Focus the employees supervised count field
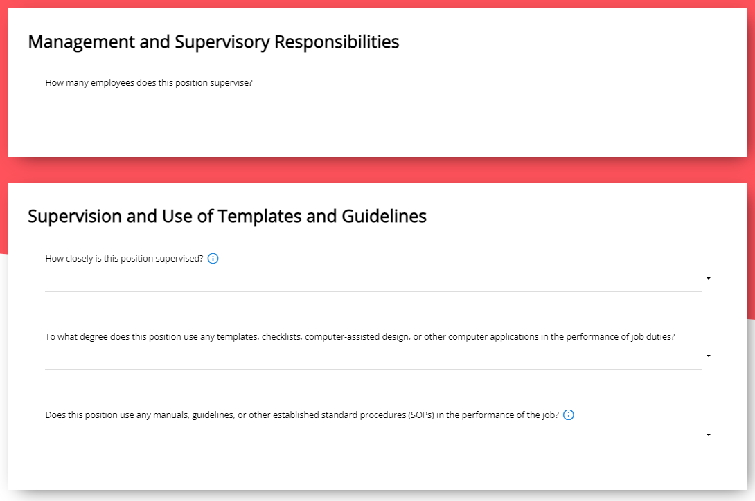755x501 pixels. coord(377,104)
